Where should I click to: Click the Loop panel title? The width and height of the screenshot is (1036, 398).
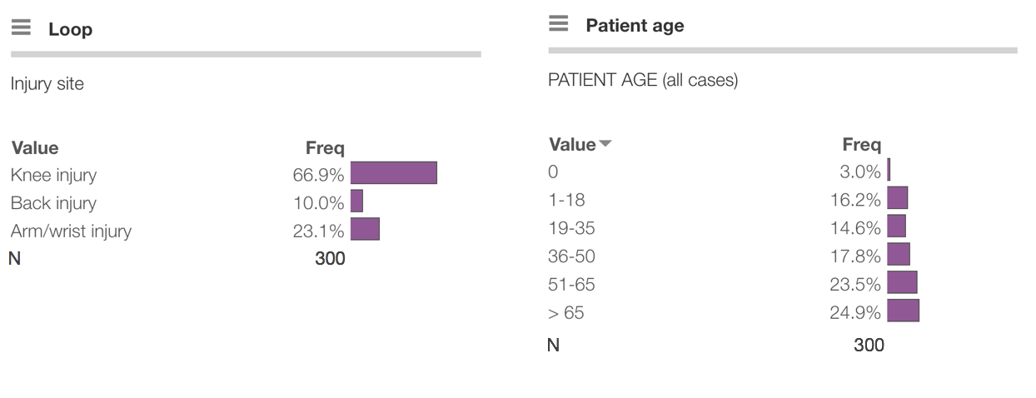tap(70, 29)
